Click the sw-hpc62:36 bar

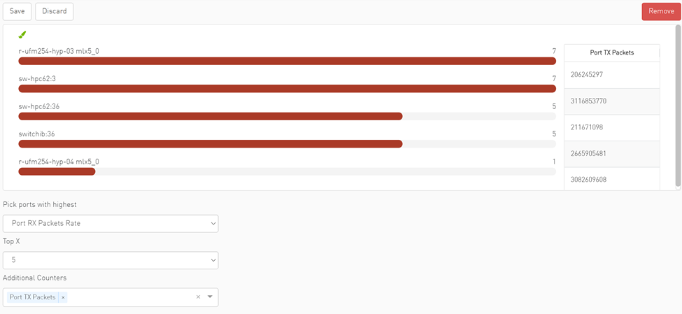point(210,116)
